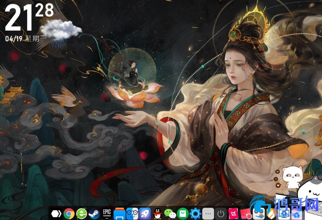Click the 21:28 clock widget

[29, 17]
